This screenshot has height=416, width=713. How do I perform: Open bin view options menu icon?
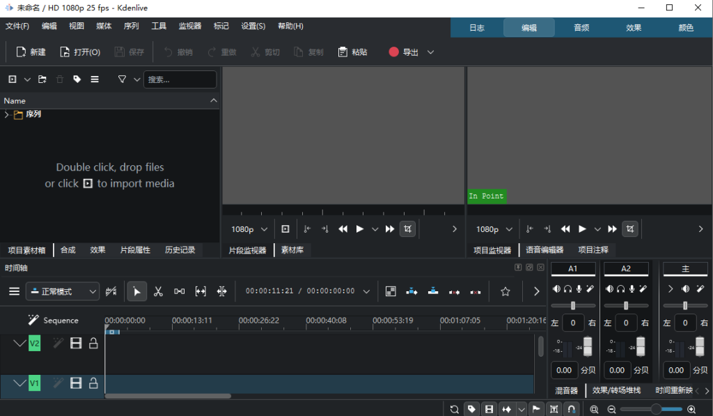point(95,79)
